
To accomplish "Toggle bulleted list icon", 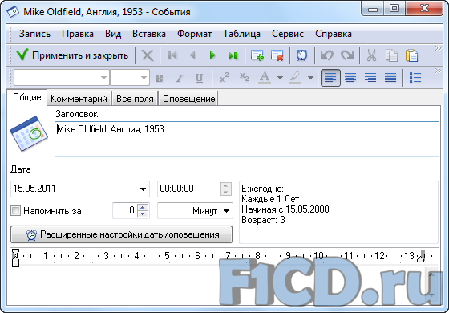I will pyautogui.click(x=415, y=78).
